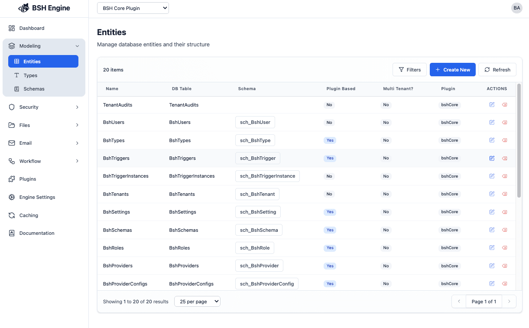Image resolution: width=529 pixels, height=328 pixels.
Task: Click the BA user avatar
Action: pos(517,8)
